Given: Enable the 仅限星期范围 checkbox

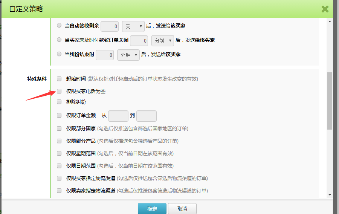Looking at the screenshot, I should tap(59, 153).
